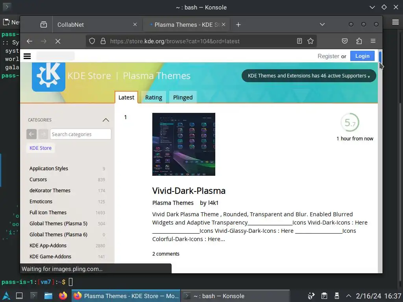
Task: Open the system updates tray icon
Action: coord(311,296)
